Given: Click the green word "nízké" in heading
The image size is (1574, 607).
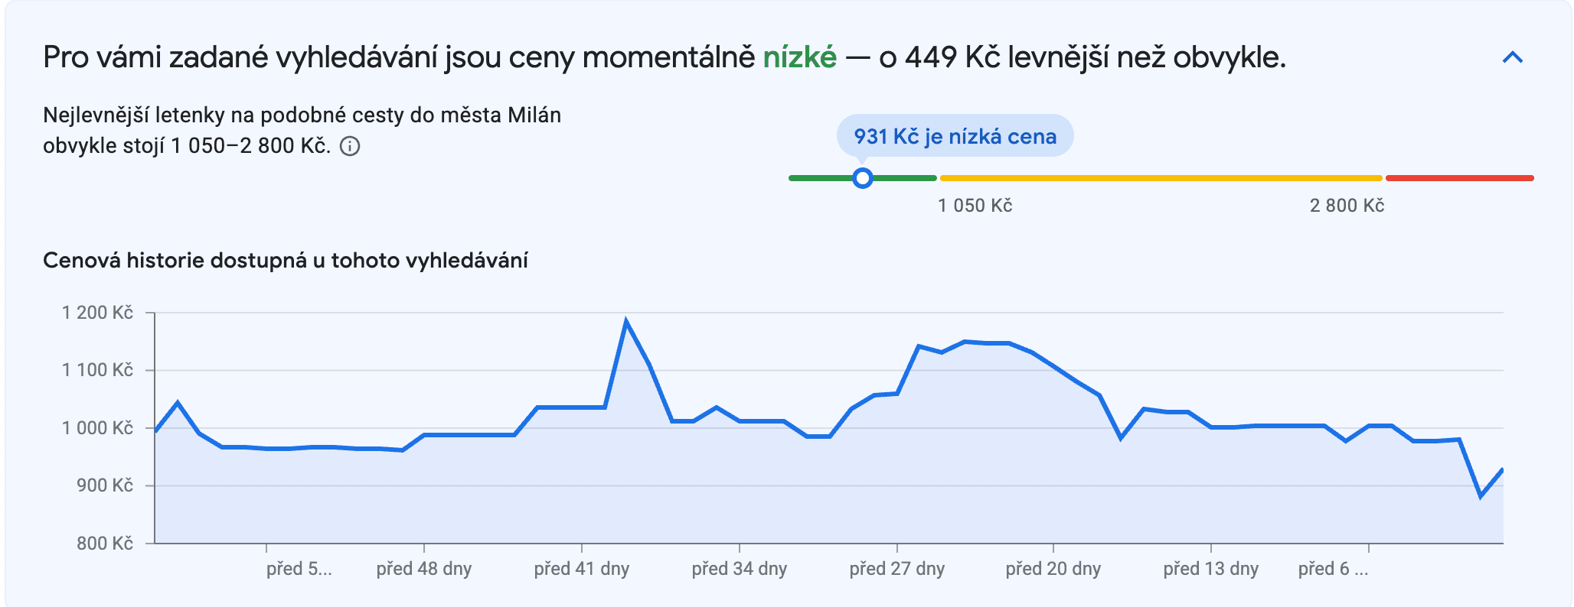Looking at the screenshot, I should point(799,57).
